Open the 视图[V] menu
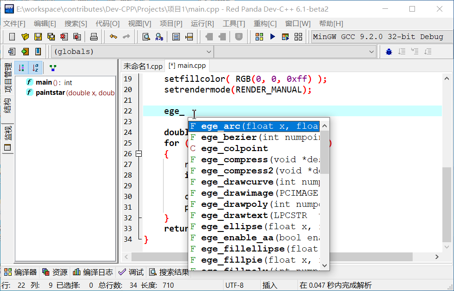The height and width of the screenshot is (291, 454). pos(139,23)
